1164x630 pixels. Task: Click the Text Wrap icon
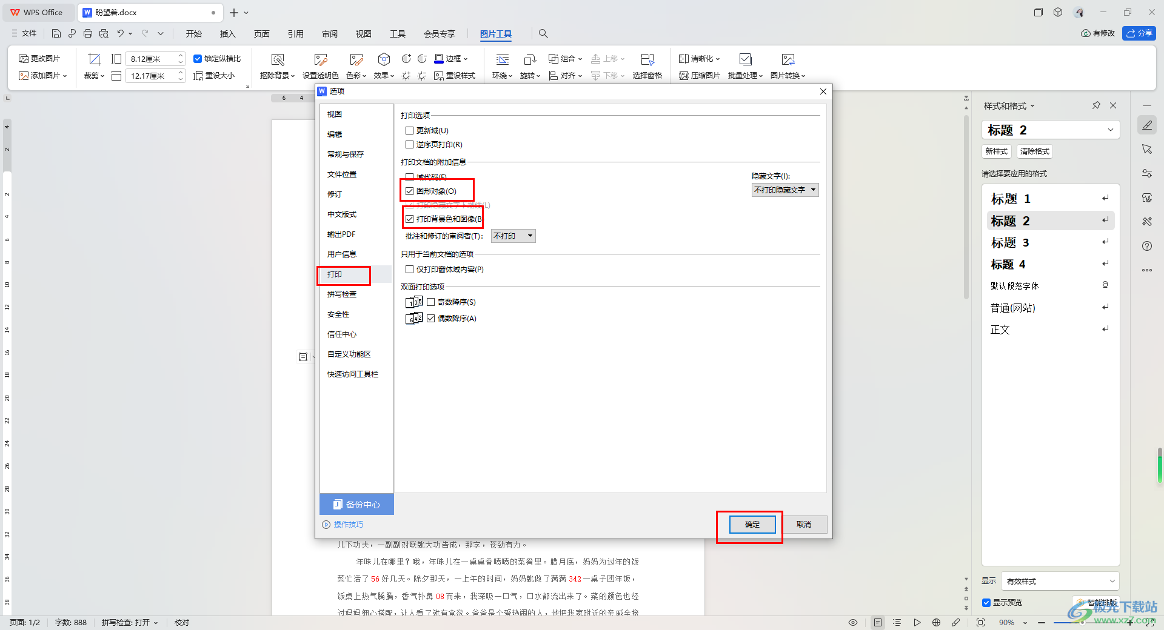[x=502, y=59]
